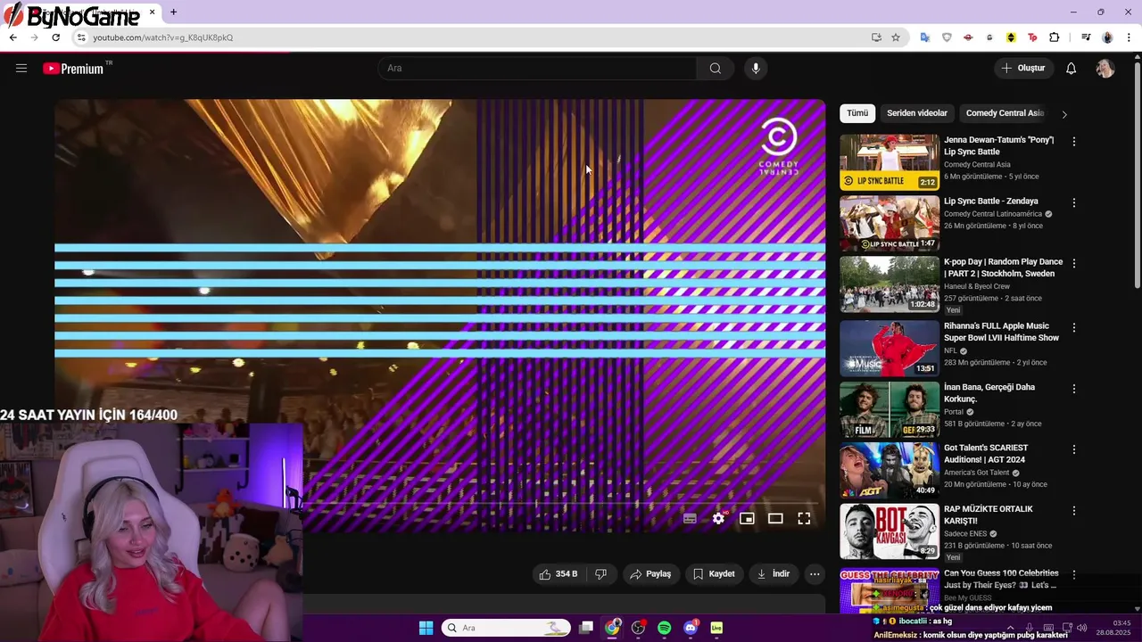Toggle theater mode on the player
Screen dimensions: 1142x642
pos(775,518)
